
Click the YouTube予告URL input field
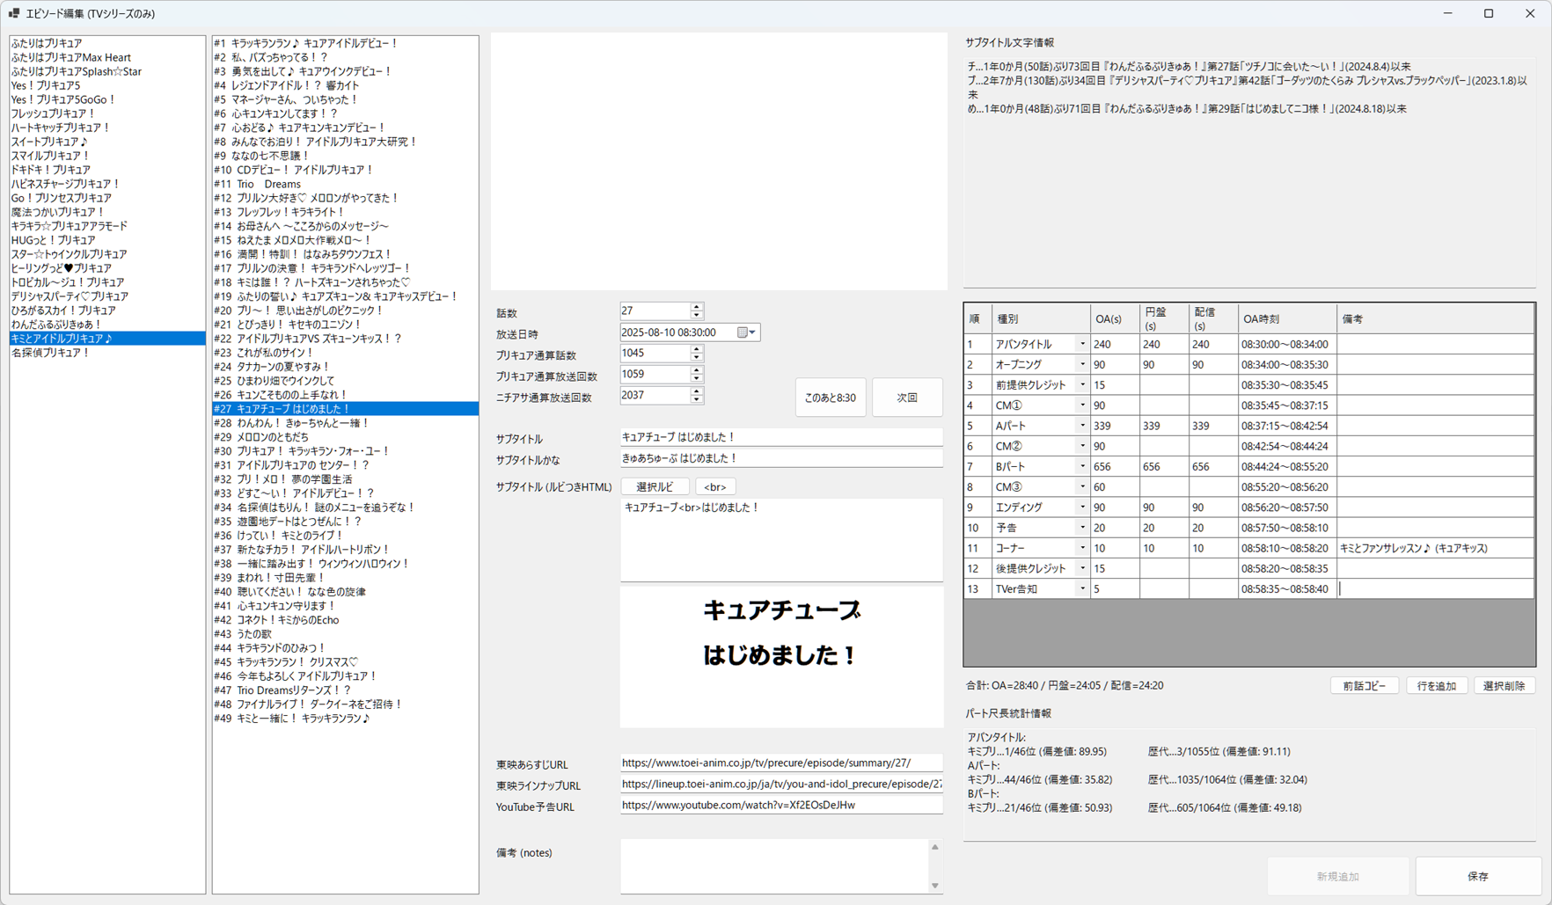(780, 806)
